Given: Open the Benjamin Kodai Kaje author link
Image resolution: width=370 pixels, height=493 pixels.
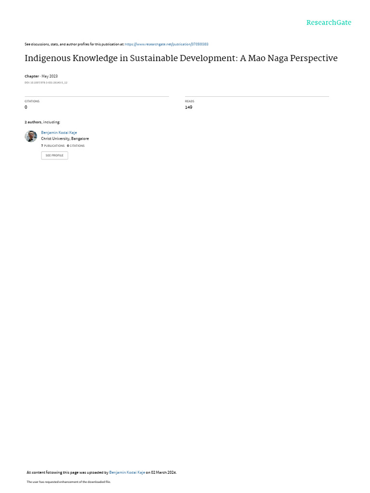Looking at the screenshot, I should point(59,133).
